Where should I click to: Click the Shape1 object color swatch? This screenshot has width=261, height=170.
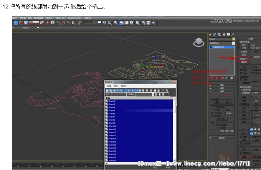coord(233,39)
